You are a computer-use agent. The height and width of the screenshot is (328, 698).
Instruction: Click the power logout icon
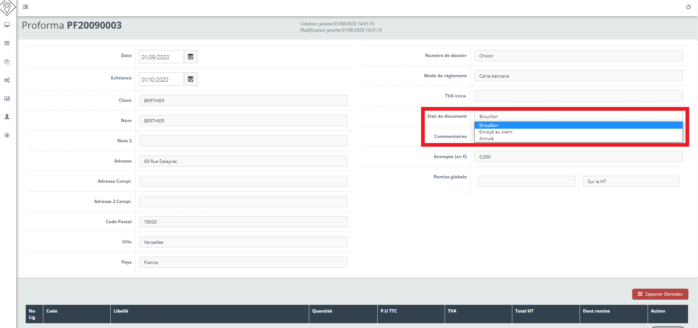tap(688, 7)
